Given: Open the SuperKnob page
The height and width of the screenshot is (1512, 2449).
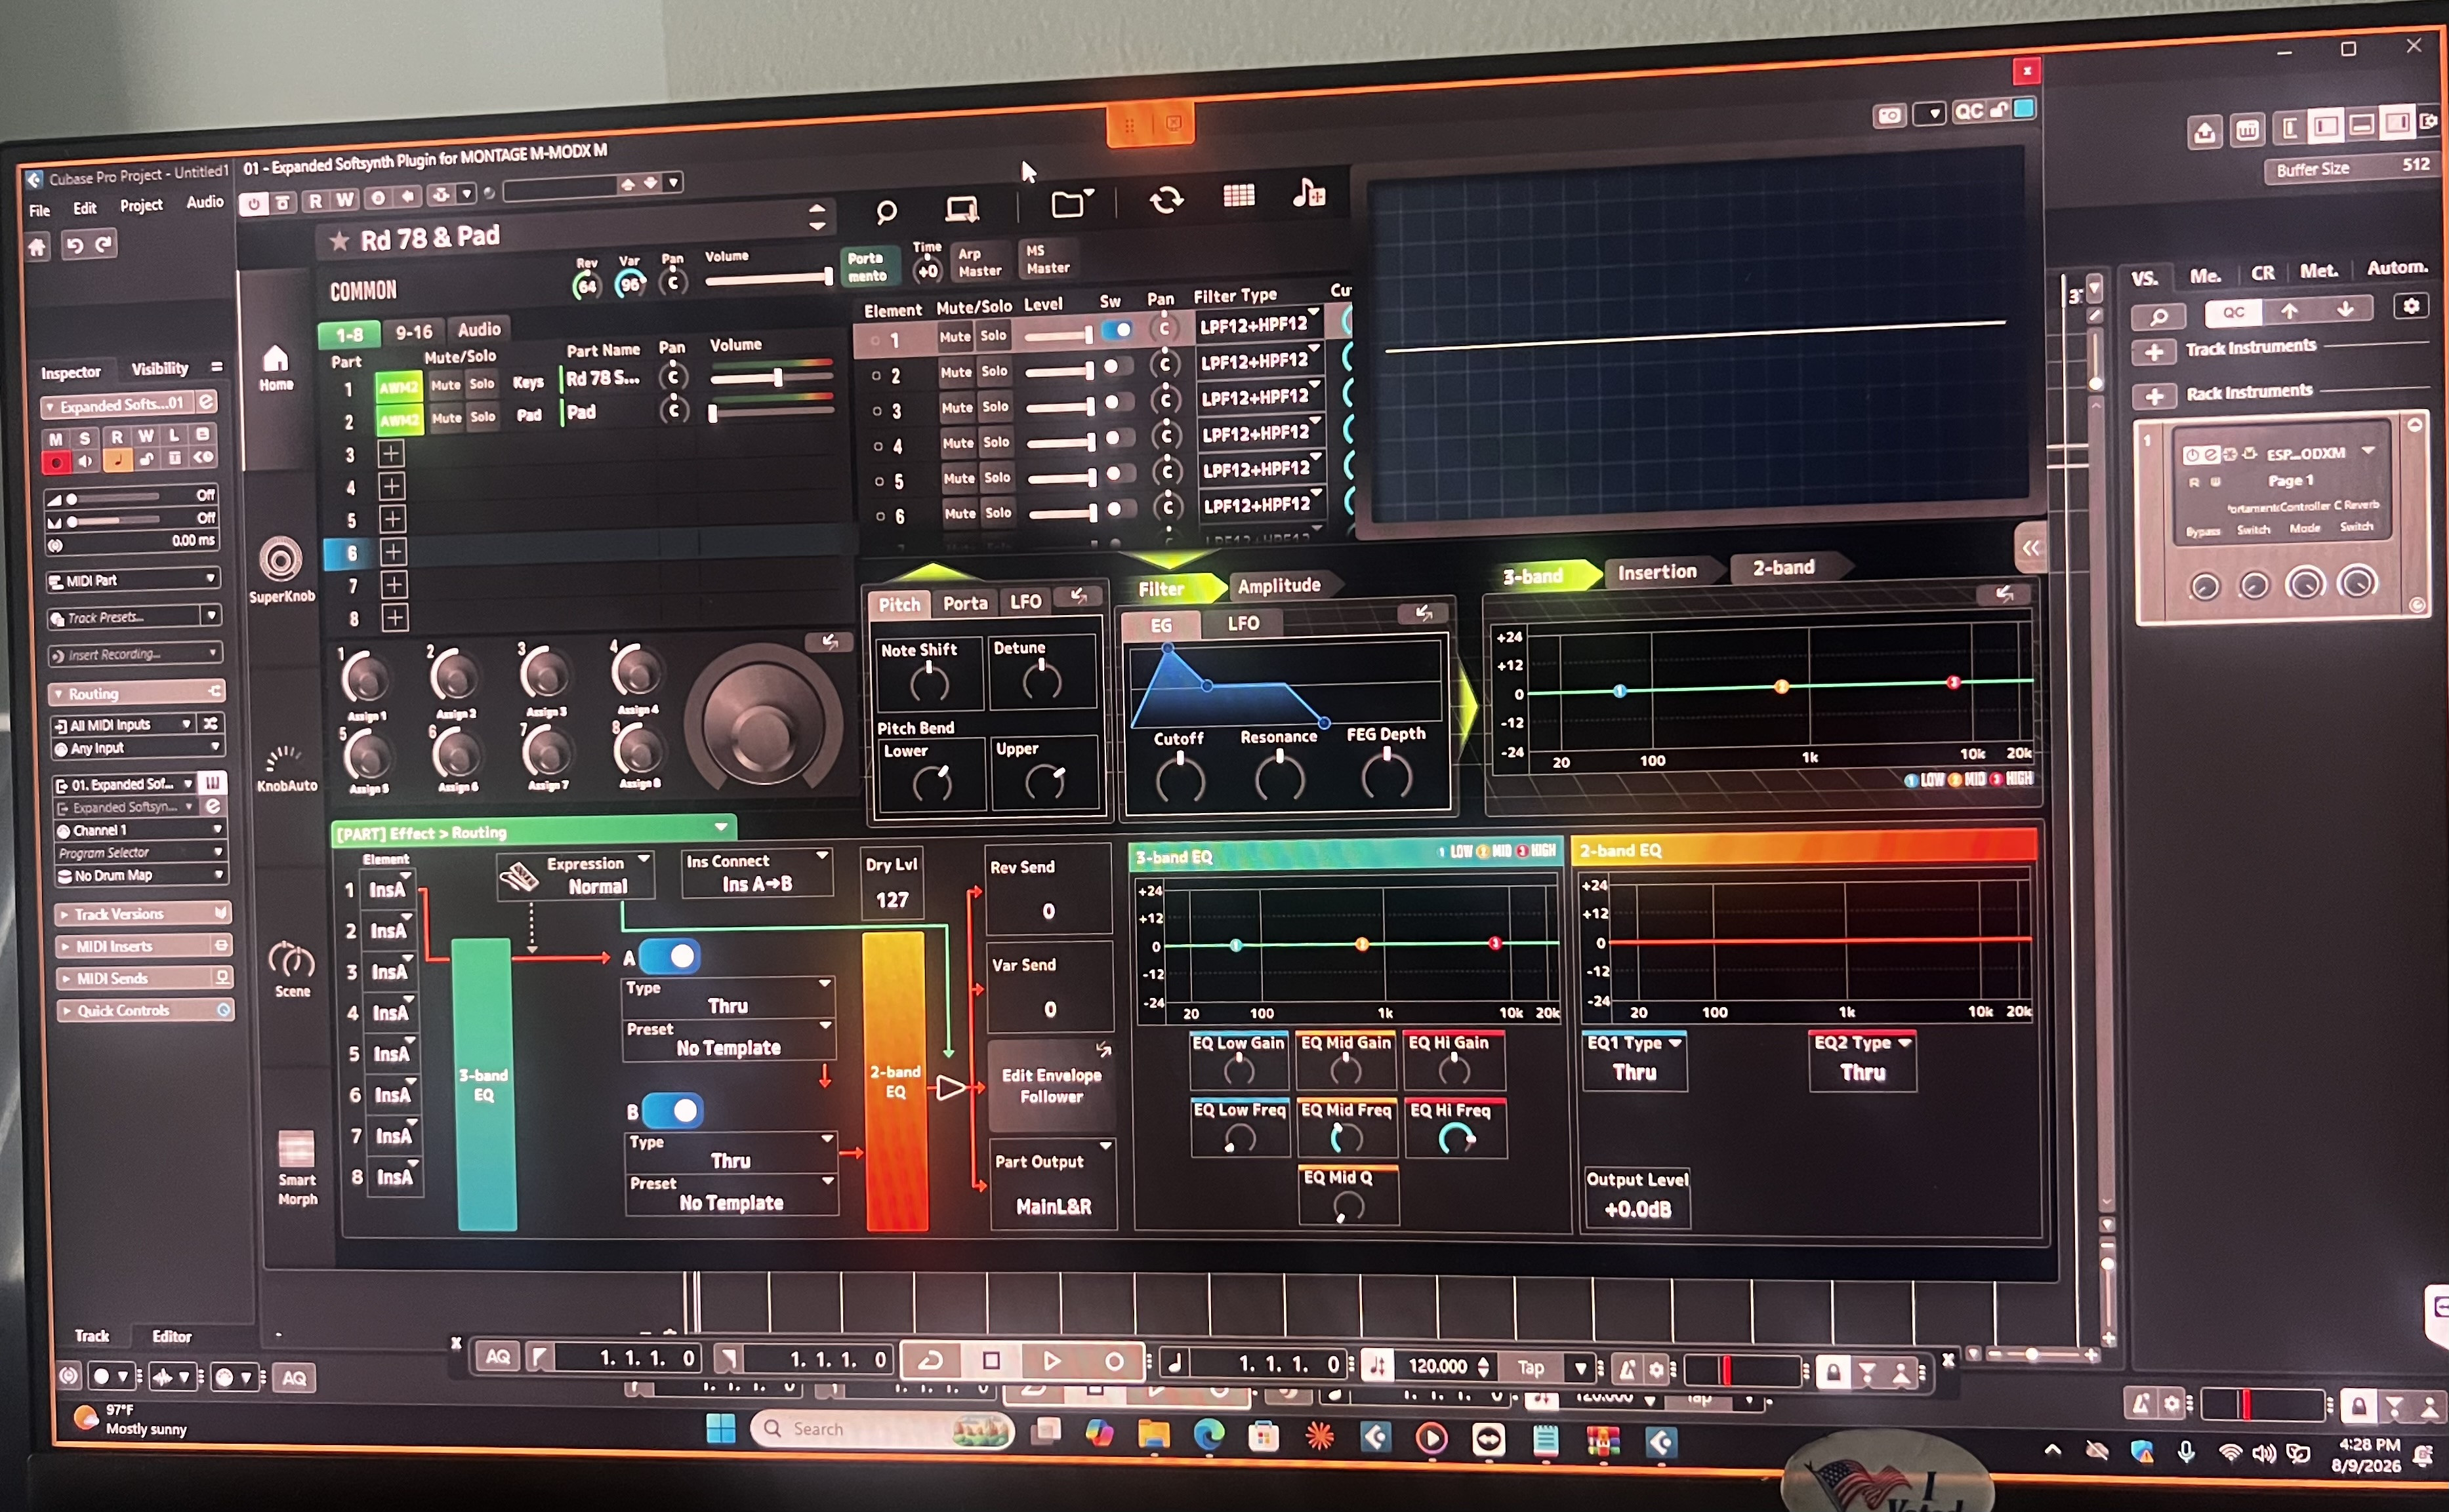Looking at the screenshot, I should pos(281,569).
